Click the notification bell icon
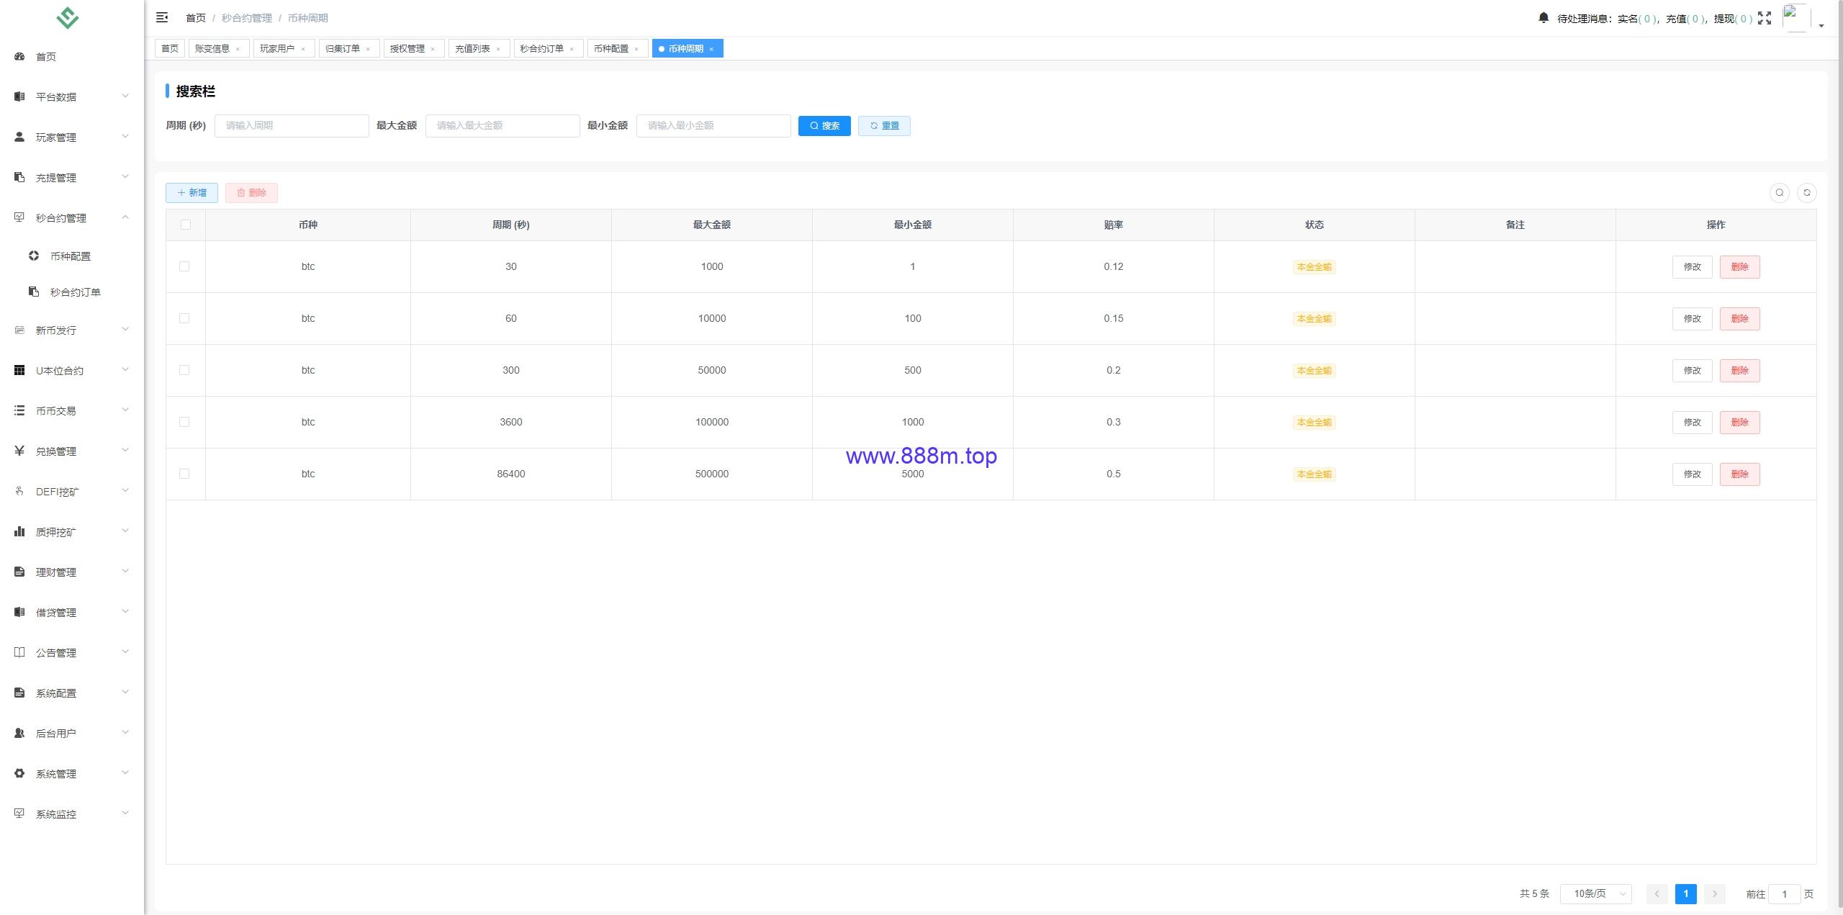1843x915 pixels. (x=1544, y=18)
